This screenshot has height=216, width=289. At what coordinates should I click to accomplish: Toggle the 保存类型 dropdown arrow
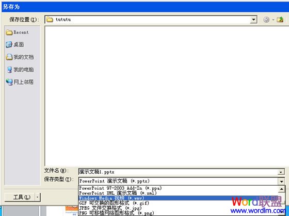[x=281, y=181]
